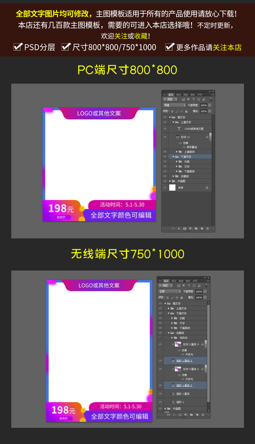Click add layer mask icon in 750*1000 panel
Screen dimensions: 255x444
click(180, 415)
